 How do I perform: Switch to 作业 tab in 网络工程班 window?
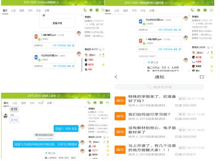pos(41,103)
